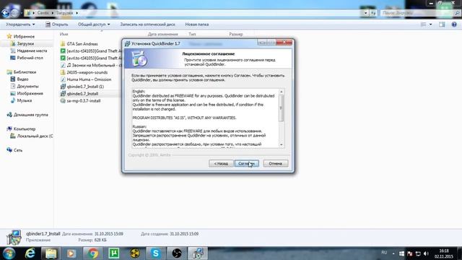Open the Упорядочить dropdown in Explorer
The image size is (462, 260).
coord(20,25)
